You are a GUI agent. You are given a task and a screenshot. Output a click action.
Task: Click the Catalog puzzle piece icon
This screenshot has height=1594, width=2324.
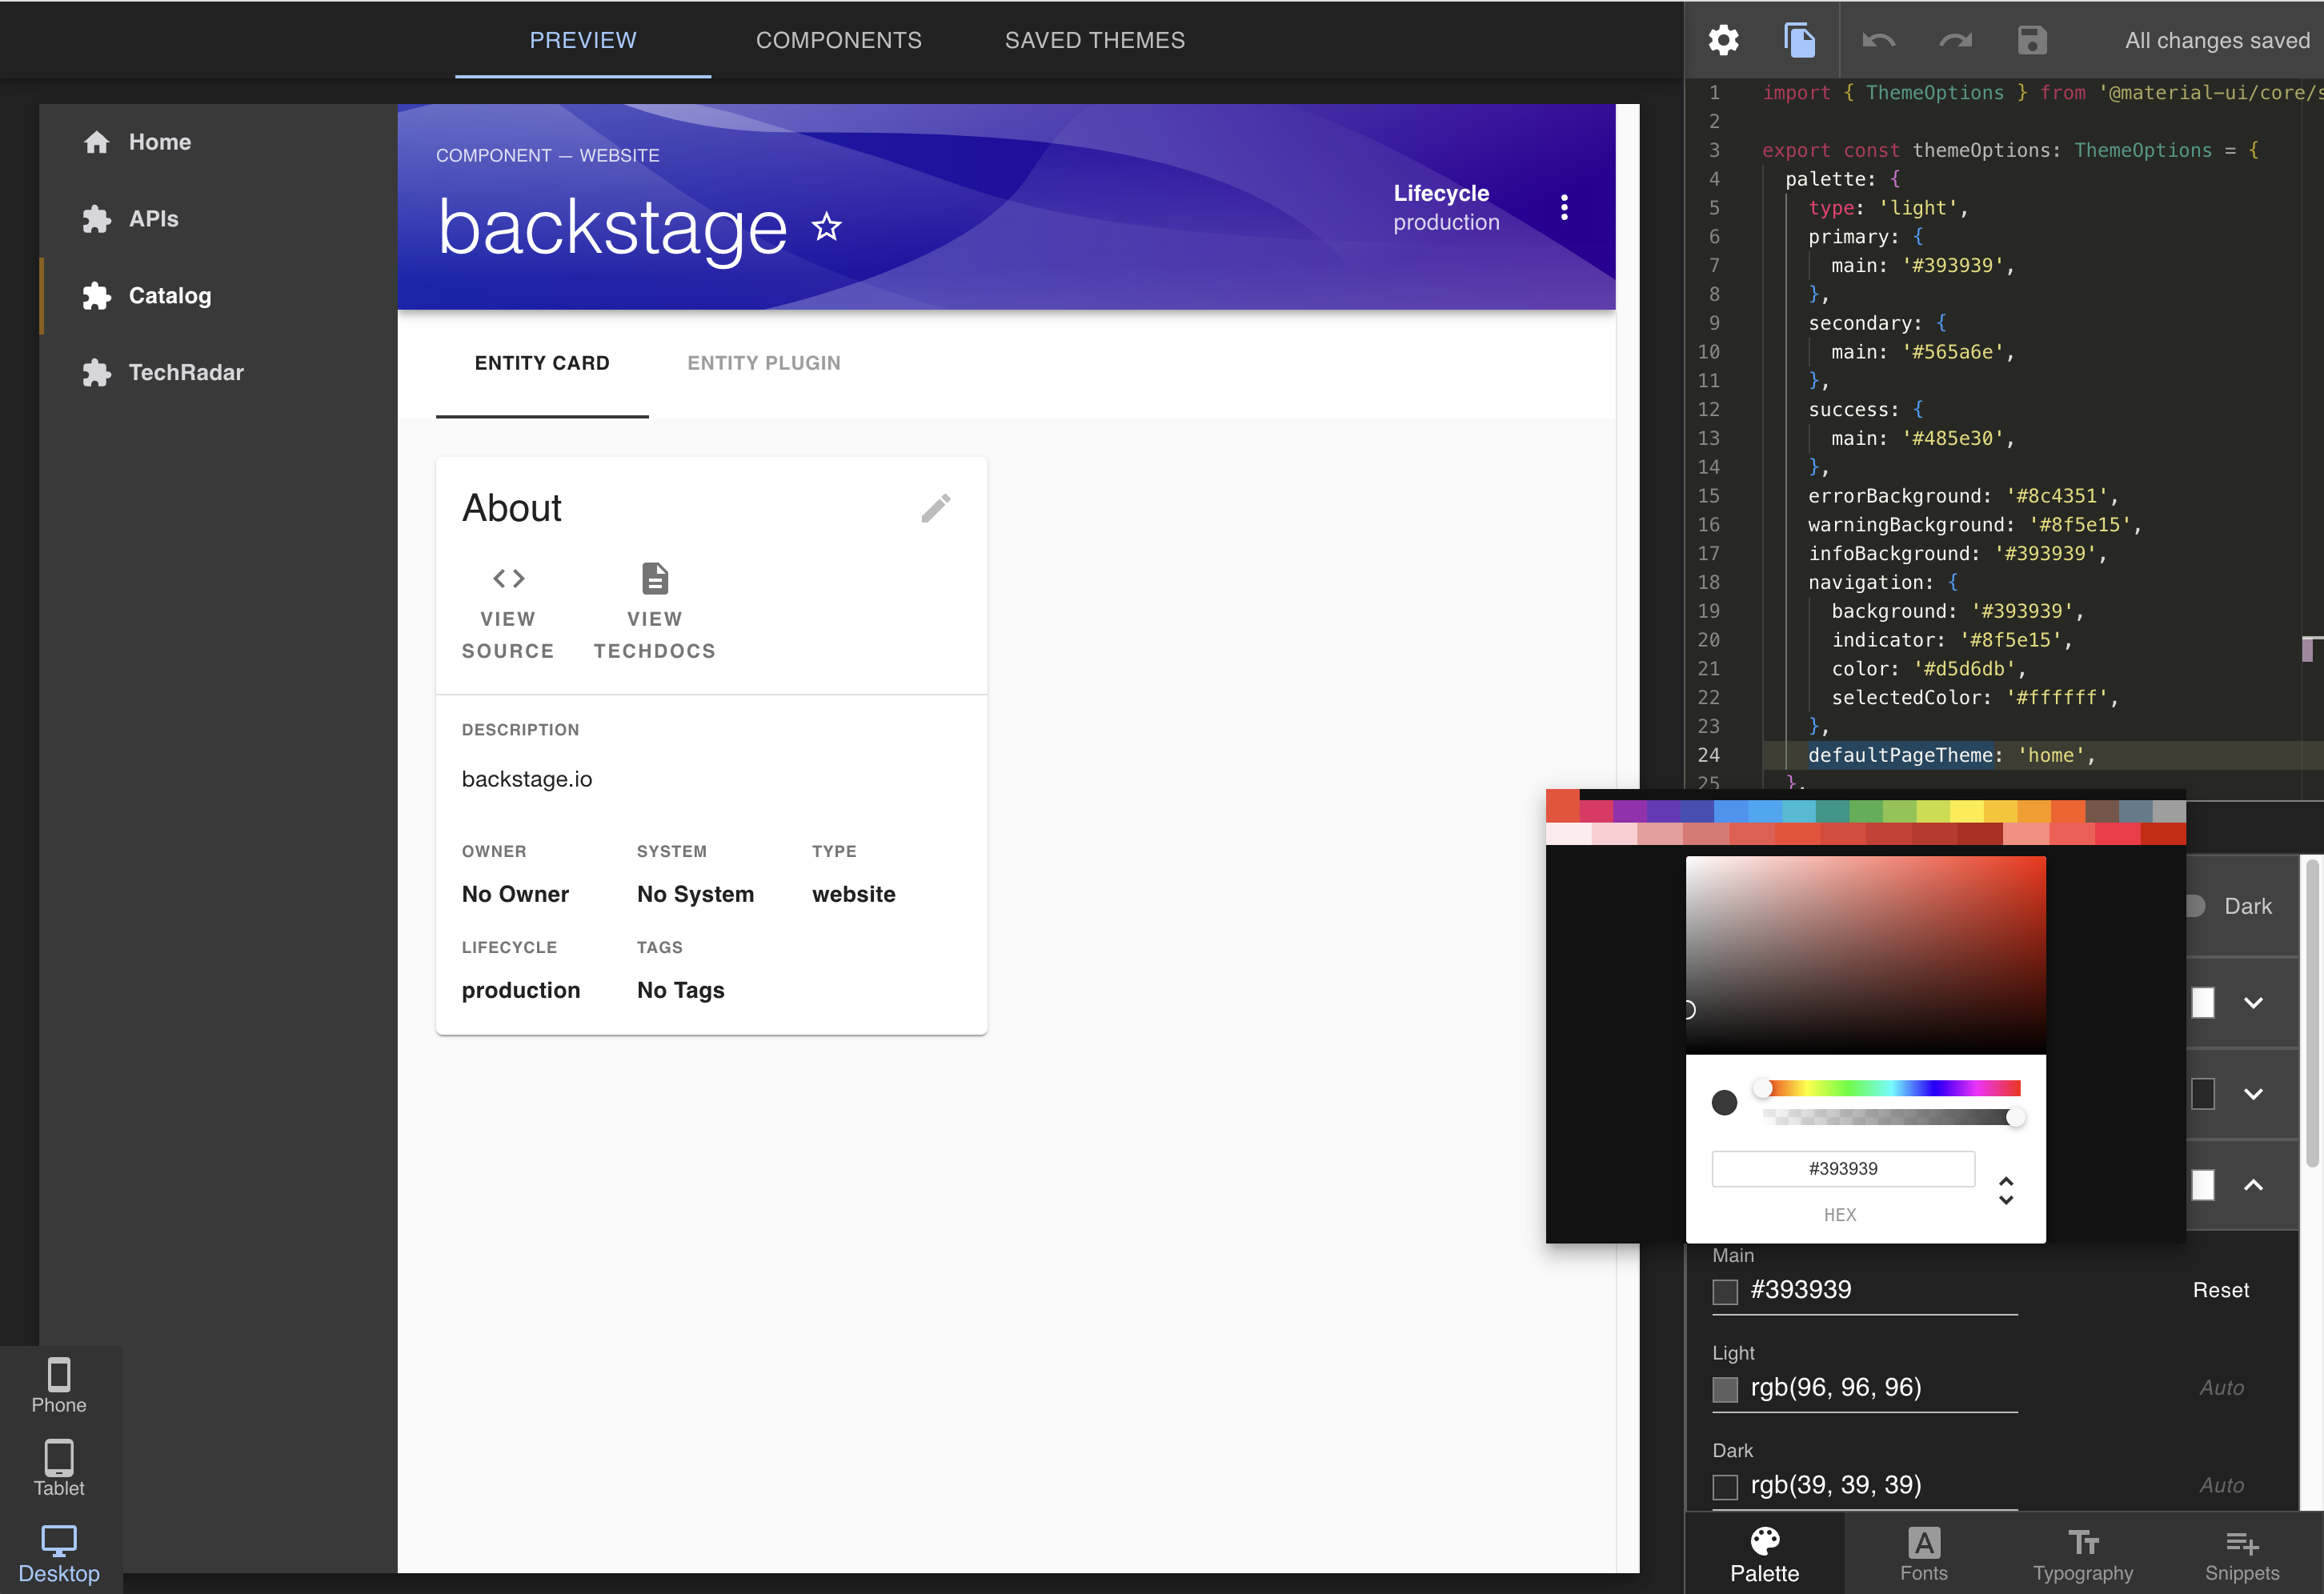point(96,296)
